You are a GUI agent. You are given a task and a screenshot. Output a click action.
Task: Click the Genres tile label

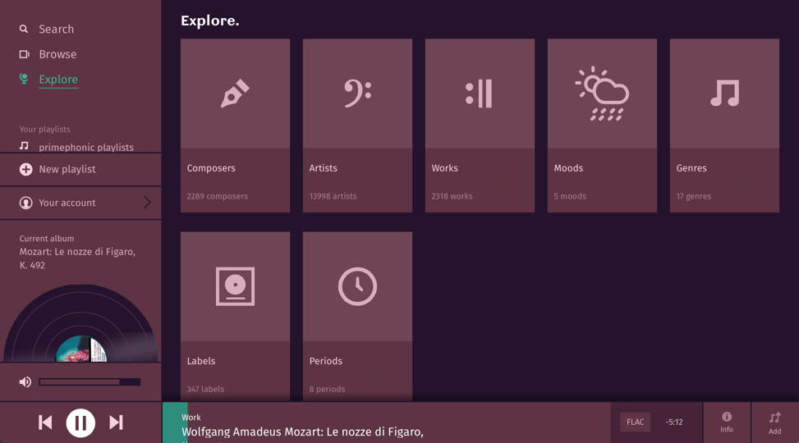[x=691, y=168]
